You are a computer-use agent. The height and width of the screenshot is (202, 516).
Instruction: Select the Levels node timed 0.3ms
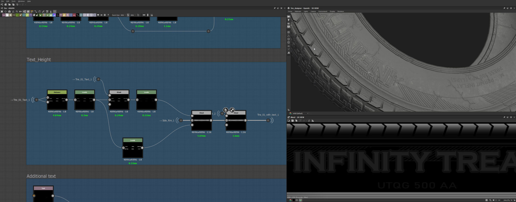(85, 100)
